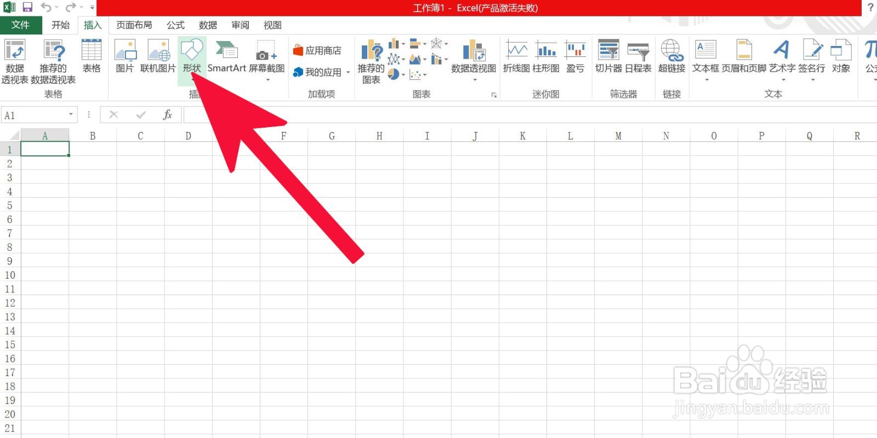This screenshot has height=438, width=877.
Task: Switch to the Review tab
Action: (240, 25)
